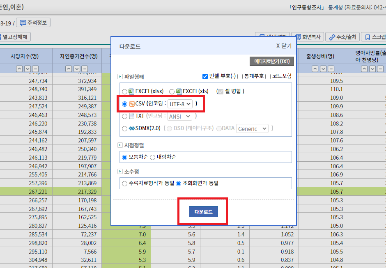Select the TXT radio button
Screen dimensions: 386x268
pyautogui.click(x=124, y=117)
